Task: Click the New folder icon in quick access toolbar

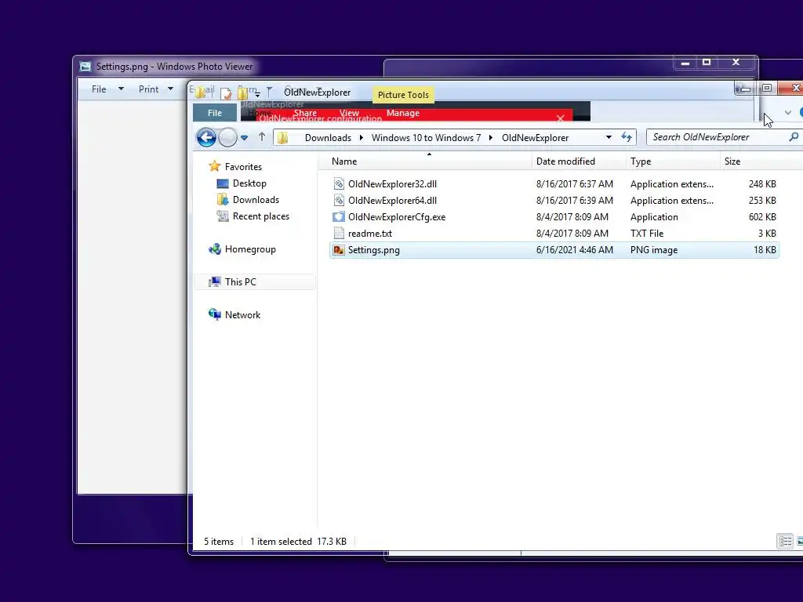Action: point(243,93)
